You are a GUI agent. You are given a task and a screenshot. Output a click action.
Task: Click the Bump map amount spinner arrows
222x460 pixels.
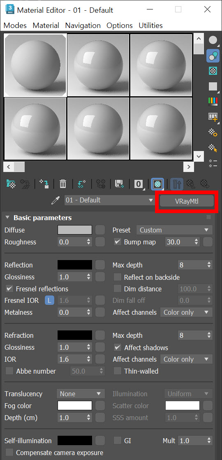[x=196, y=242]
